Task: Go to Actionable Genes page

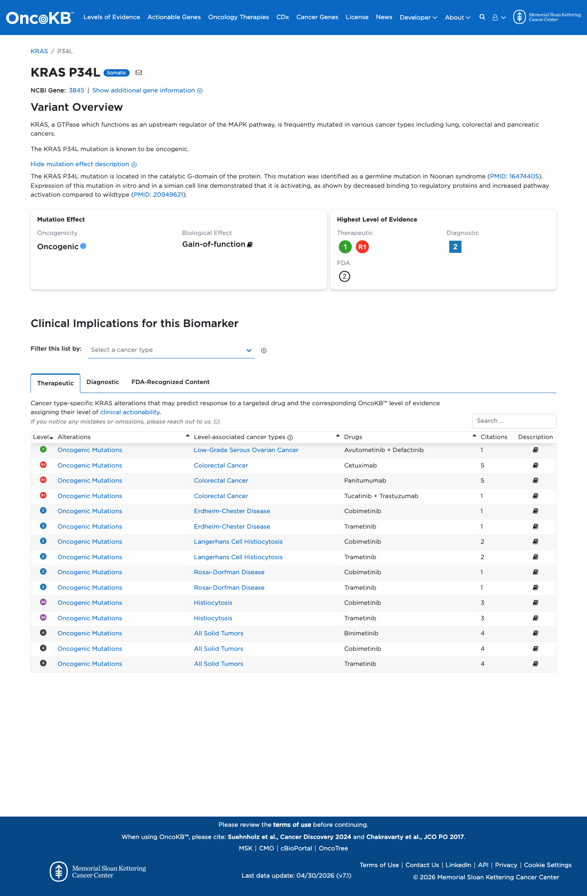Action: click(174, 17)
